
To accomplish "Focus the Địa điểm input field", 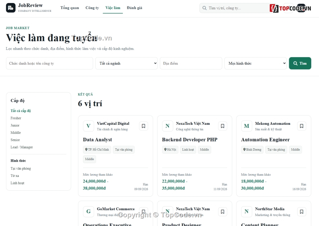I will point(191,63).
